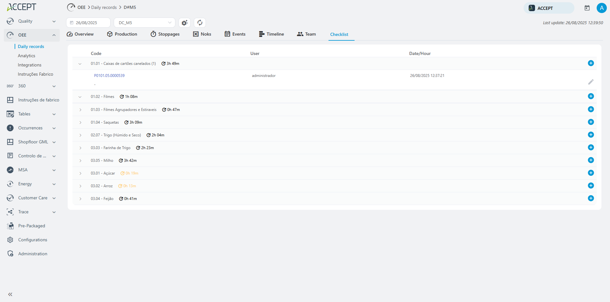Click the settings gear next to DC_M5
Image resolution: width=610 pixels, height=302 pixels.
184,23
